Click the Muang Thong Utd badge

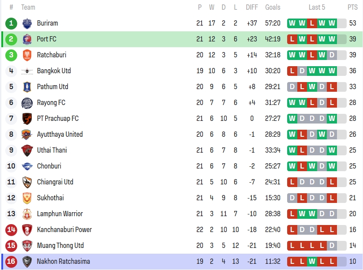(27, 246)
